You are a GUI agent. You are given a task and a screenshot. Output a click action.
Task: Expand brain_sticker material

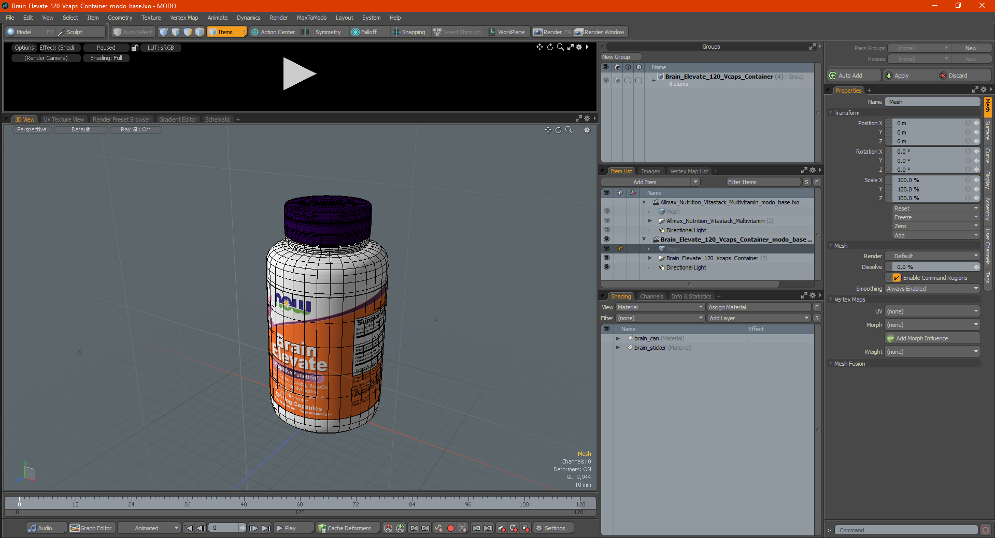[618, 348]
